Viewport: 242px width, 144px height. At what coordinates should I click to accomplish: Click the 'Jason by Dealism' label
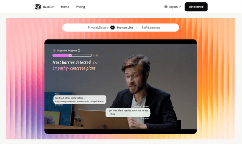pos(141,106)
